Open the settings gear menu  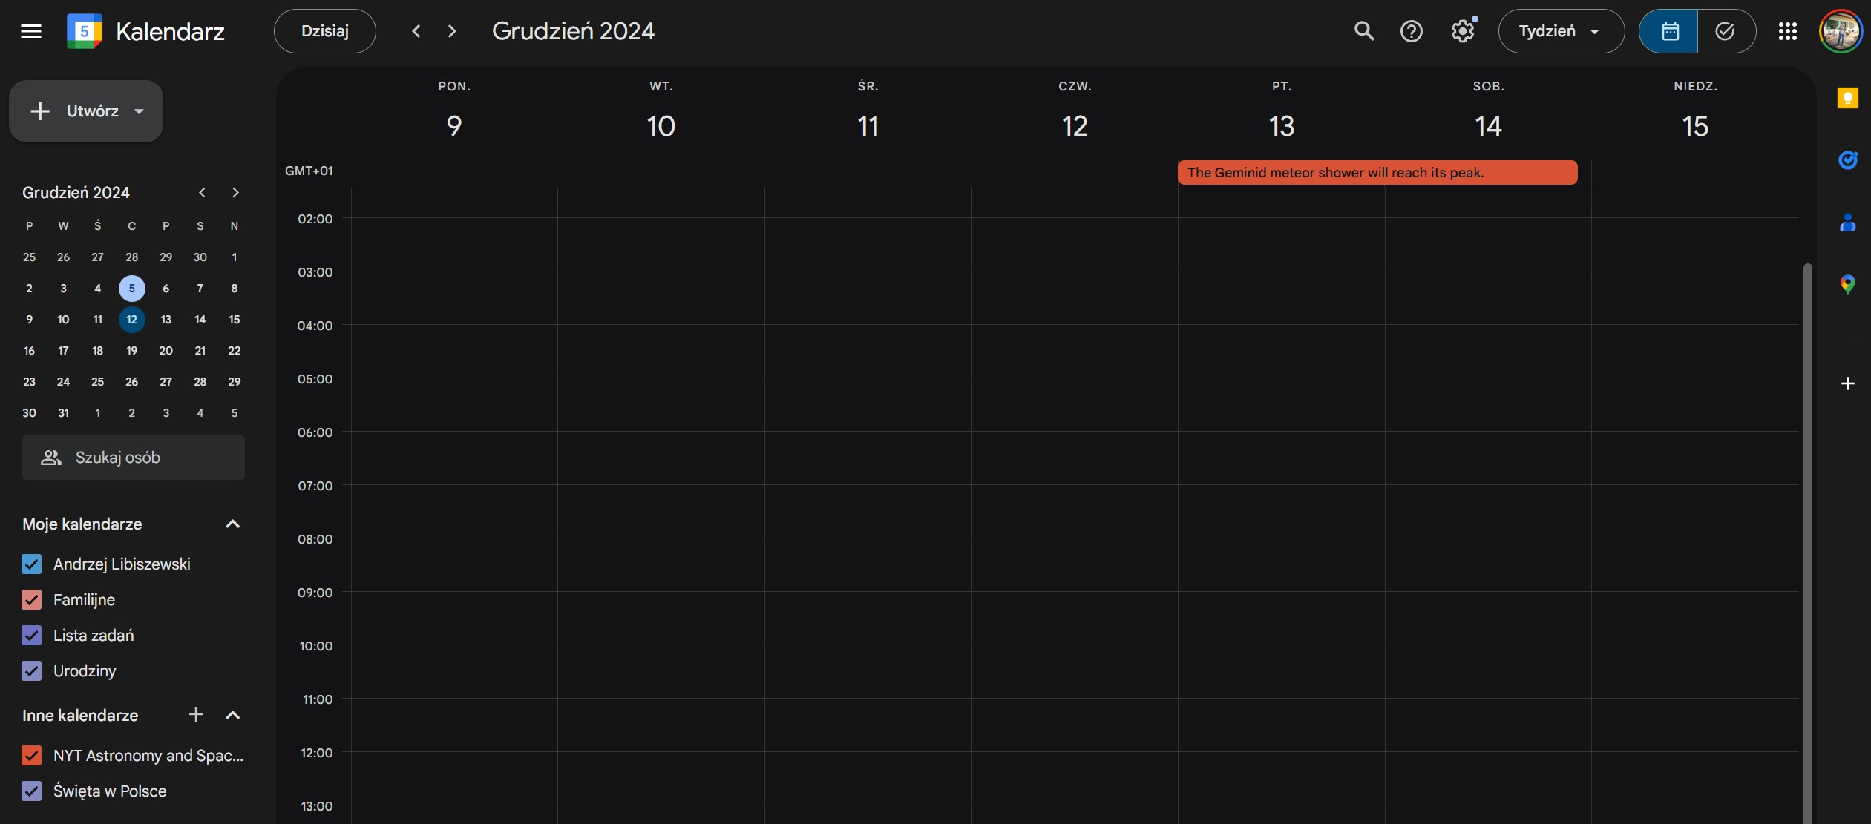tap(1462, 31)
